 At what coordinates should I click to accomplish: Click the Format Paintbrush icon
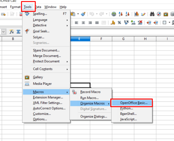tap(83, 14)
